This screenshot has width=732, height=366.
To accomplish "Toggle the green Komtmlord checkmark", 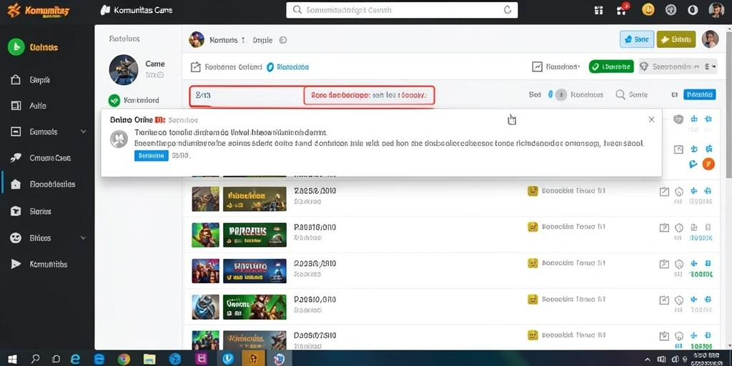I will (x=114, y=100).
